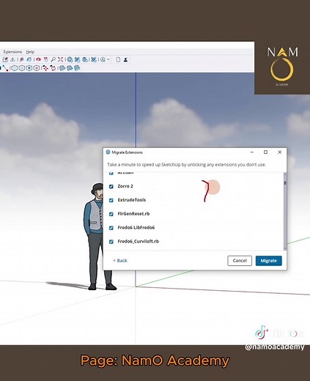Viewport: 310px width, 381px height.
Task: Click the Zoom Extents tool
Action: click(61, 59)
